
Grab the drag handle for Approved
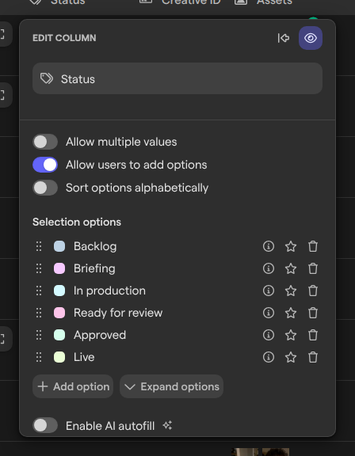coord(39,335)
